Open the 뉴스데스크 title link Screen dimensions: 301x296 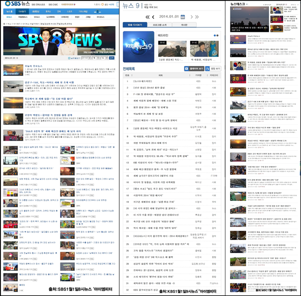(238, 4)
